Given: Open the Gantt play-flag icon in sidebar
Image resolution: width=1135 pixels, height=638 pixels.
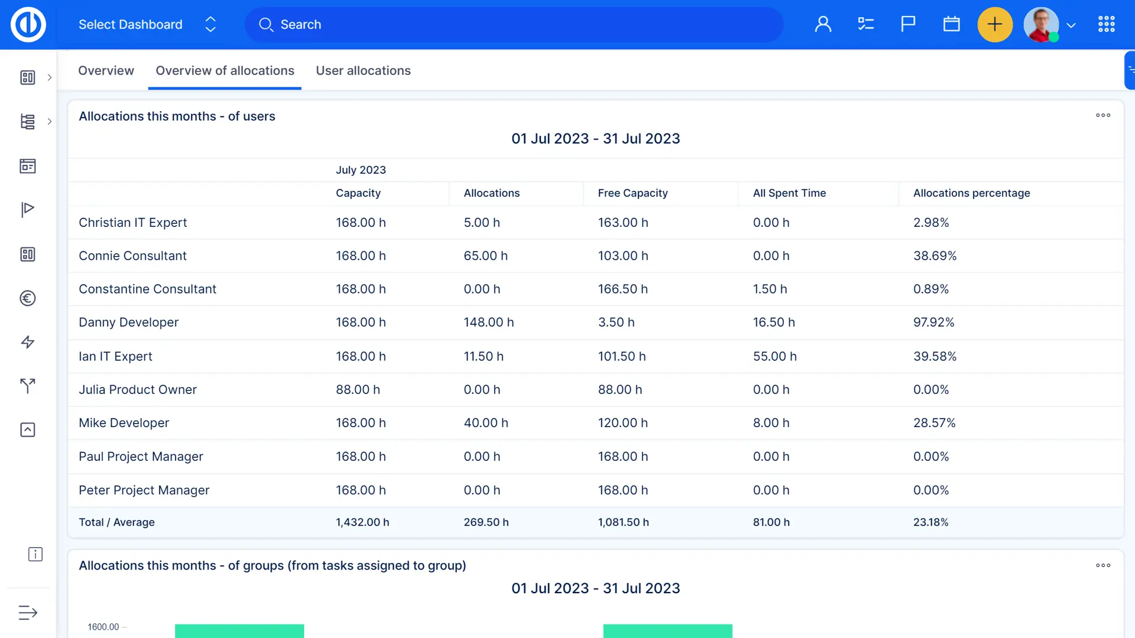Looking at the screenshot, I should [28, 210].
